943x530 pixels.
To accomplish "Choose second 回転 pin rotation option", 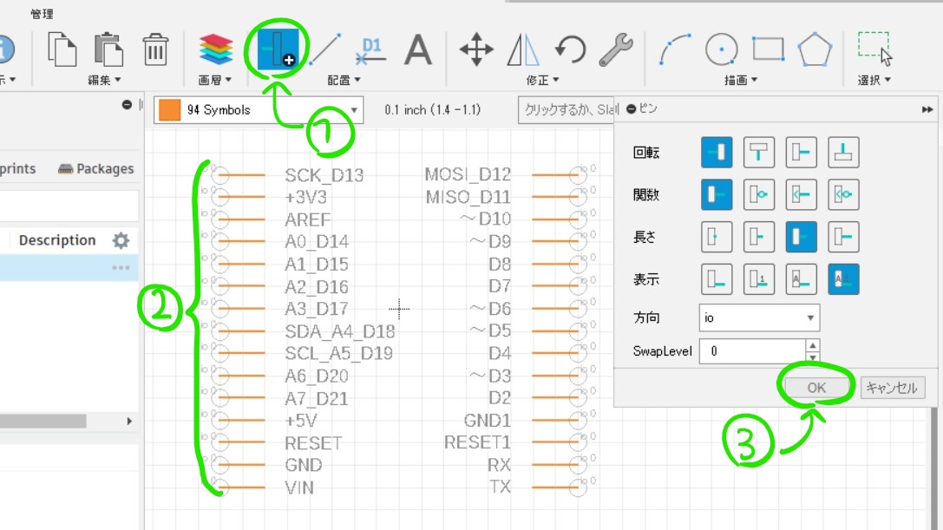I will coord(758,152).
